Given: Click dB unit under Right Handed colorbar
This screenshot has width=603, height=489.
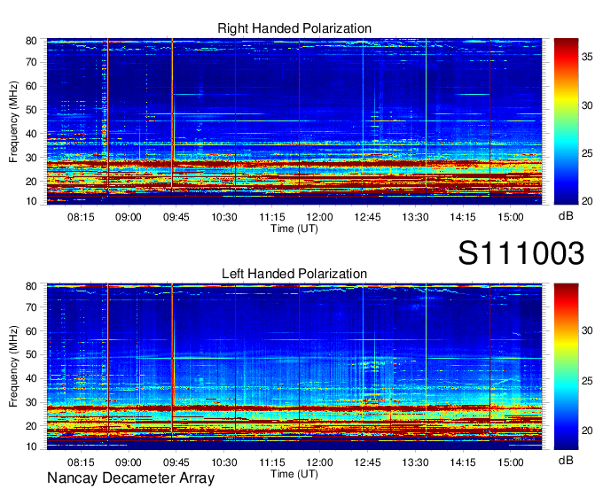Looking at the screenshot, I should 566,216.
